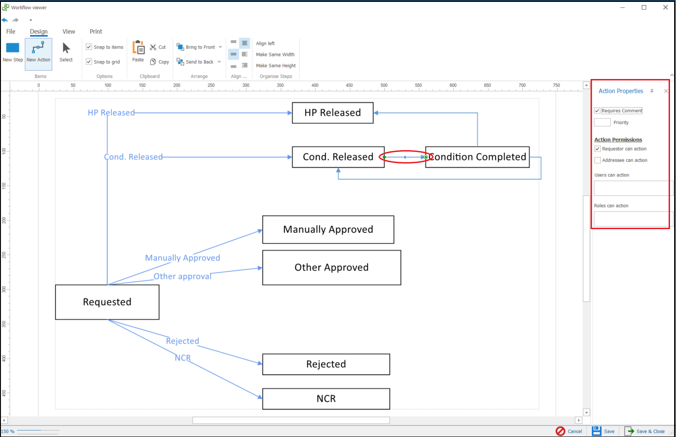This screenshot has height=437, width=676.
Task: Uncheck Requires Comment checkbox
Action: coord(597,111)
